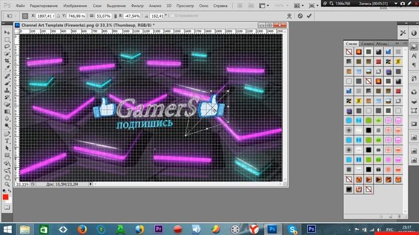
Task: Open Premiere Pro from the taskbar
Action: click(x=158, y=229)
